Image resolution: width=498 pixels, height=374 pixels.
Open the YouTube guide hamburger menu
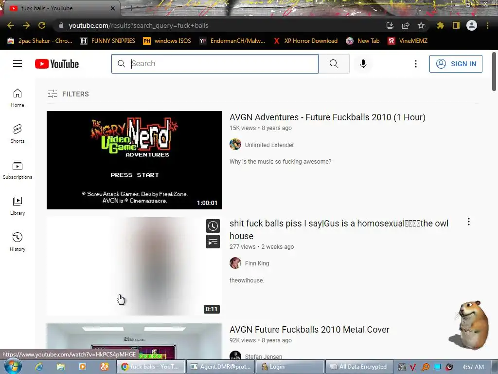tap(18, 64)
